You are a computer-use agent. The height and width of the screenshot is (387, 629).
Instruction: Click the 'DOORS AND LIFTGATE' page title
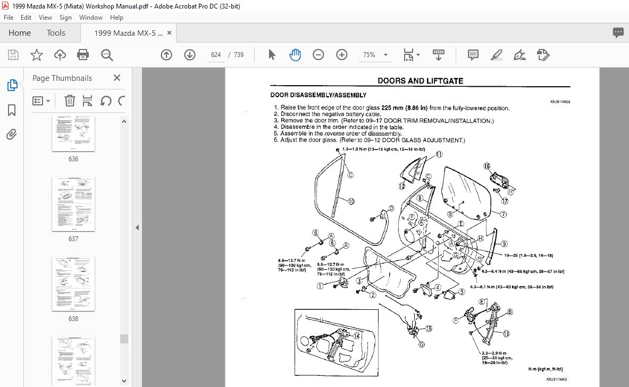click(421, 81)
